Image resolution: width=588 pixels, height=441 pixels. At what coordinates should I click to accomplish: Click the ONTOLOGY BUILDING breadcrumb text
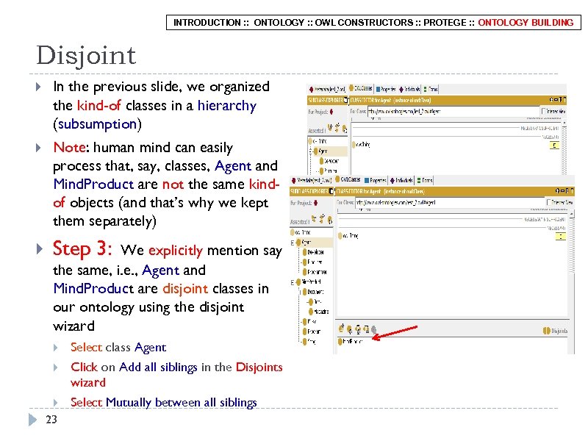tap(526, 23)
